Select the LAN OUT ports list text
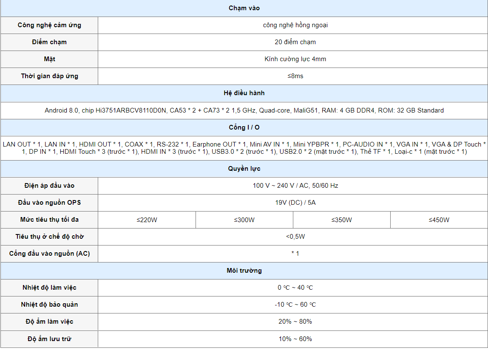This screenshot has height=350, width=488. [244, 148]
